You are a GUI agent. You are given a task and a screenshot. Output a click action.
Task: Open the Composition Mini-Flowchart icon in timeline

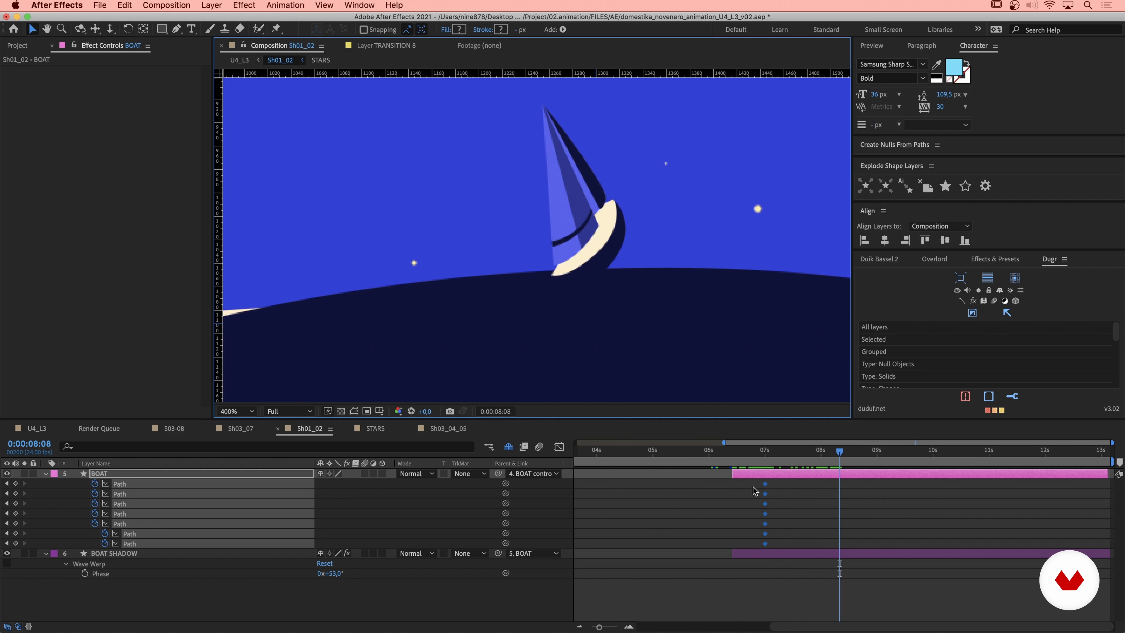tap(489, 447)
